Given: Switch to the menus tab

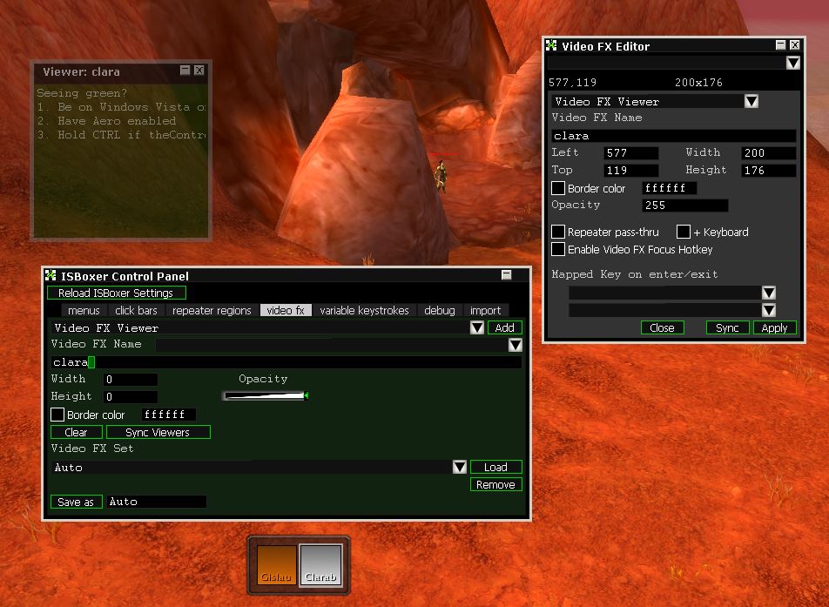Looking at the screenshot, I should (84, 310).
